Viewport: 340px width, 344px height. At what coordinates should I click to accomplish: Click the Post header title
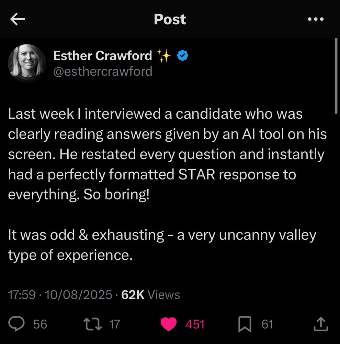click(x=170, y=19)
